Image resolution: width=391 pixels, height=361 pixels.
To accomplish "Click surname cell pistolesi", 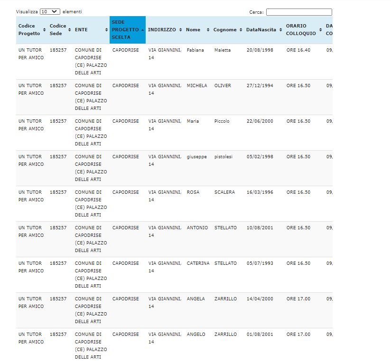I will coord(223,157).
